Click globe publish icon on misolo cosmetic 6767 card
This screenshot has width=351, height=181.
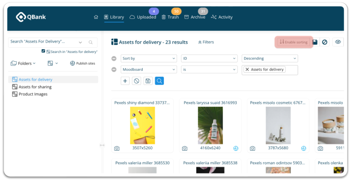pyautogui.click(x=304, y=149)
